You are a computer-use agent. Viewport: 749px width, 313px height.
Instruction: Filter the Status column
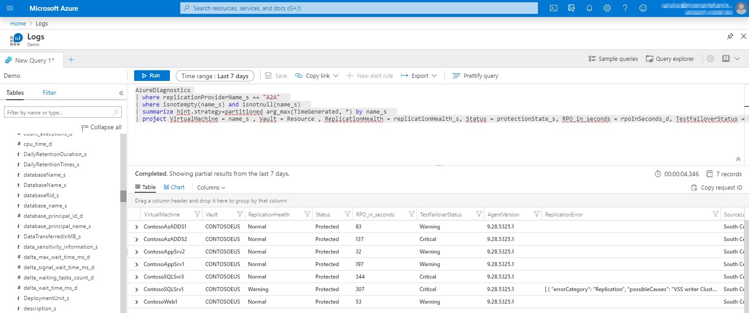point(347,214)
